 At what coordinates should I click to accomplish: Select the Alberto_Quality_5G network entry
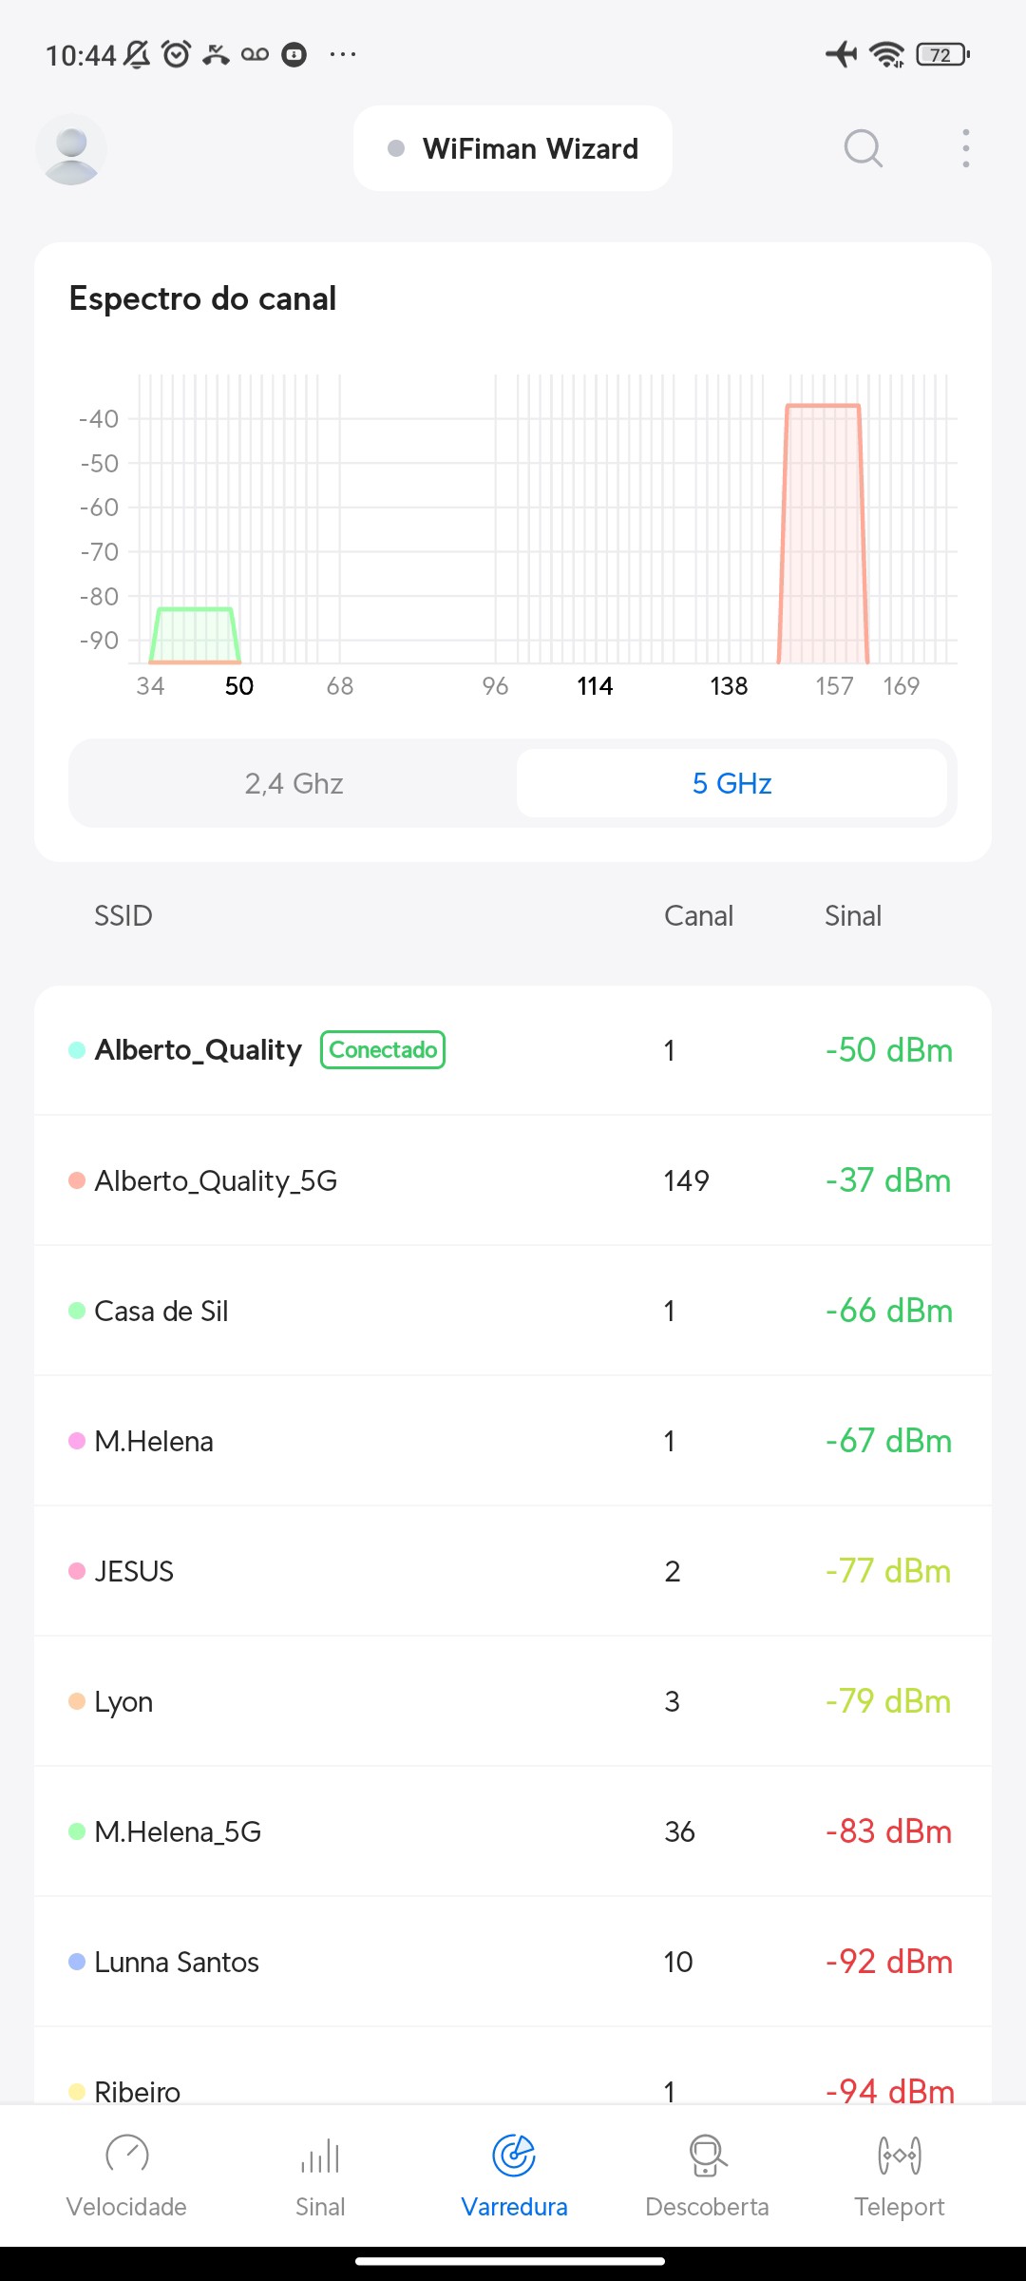pyautogui.click(x=513, y=1180)
